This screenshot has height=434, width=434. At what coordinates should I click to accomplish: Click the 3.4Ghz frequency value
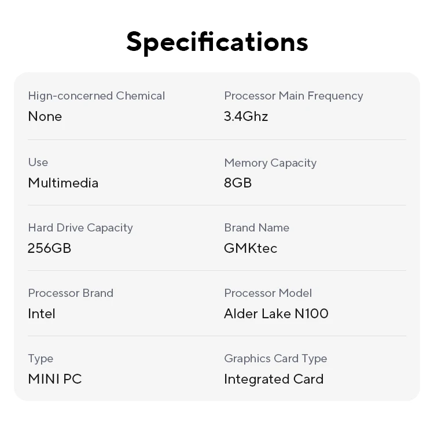(x=246, y=116)
